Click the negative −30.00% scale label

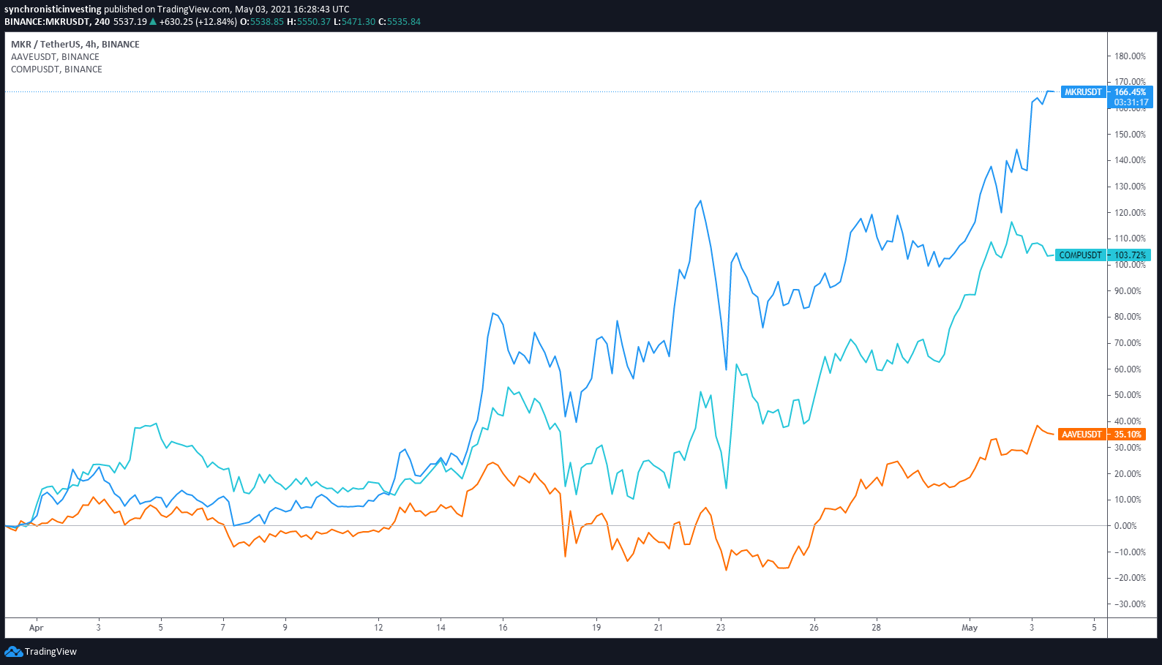coord(1131,604)
